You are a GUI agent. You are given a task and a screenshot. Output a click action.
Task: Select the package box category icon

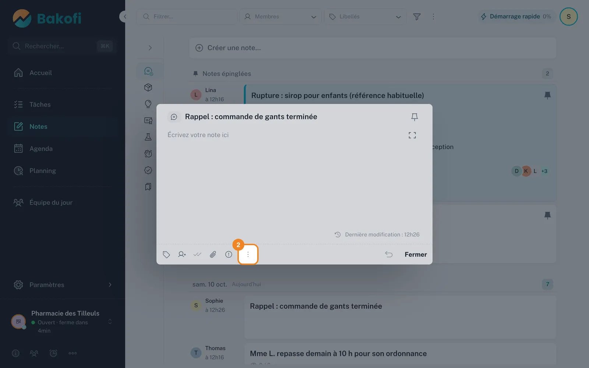click(x=148, y=88)
